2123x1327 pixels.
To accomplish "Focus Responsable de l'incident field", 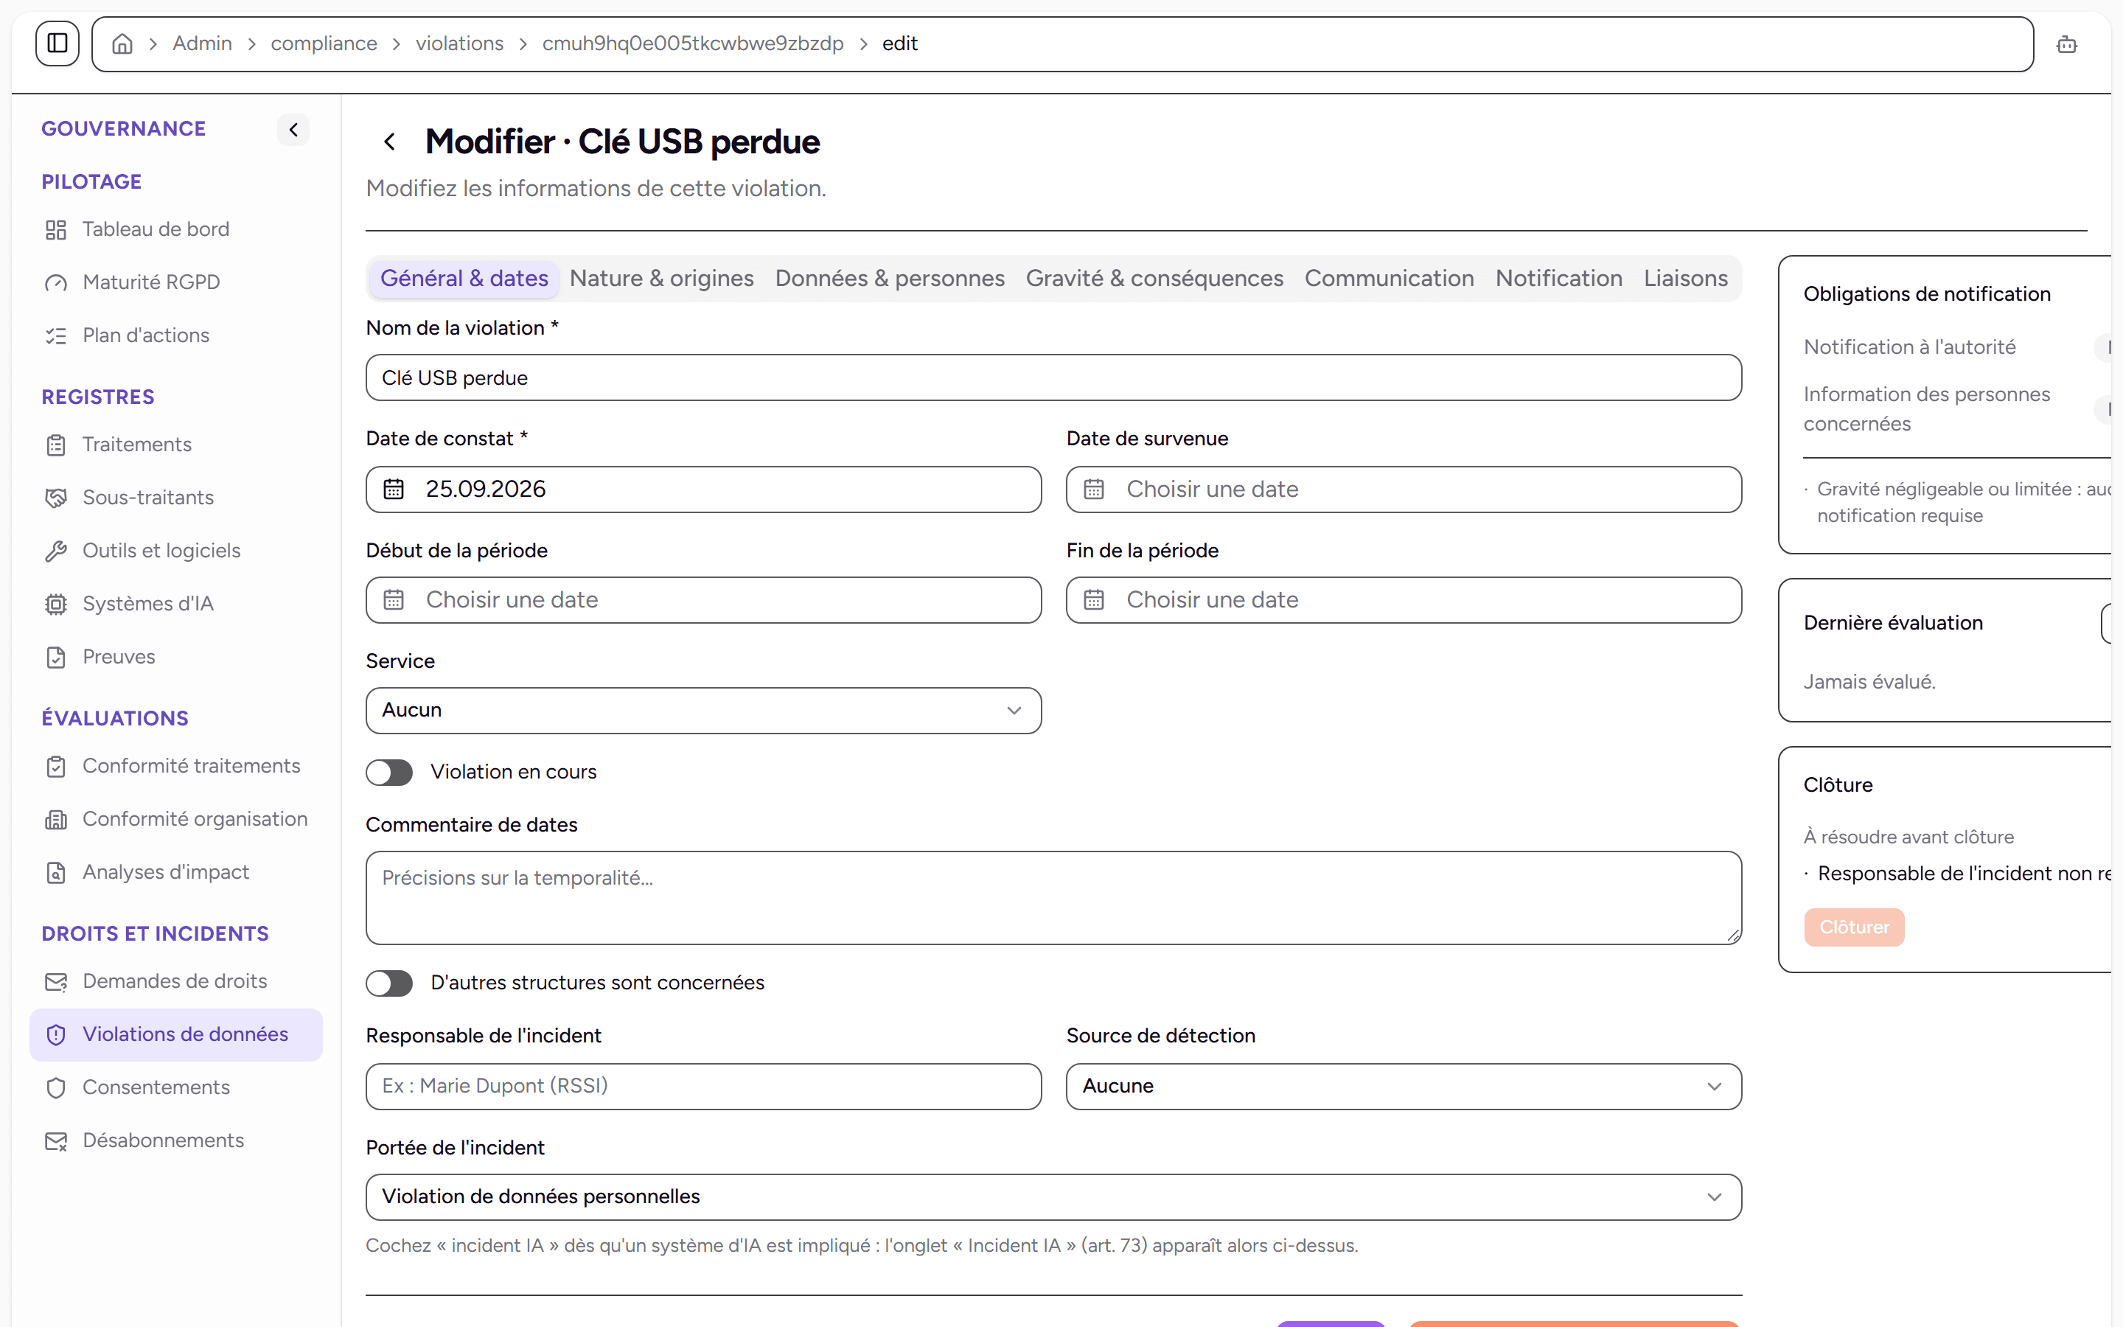I will click(x=703, y=1087).
